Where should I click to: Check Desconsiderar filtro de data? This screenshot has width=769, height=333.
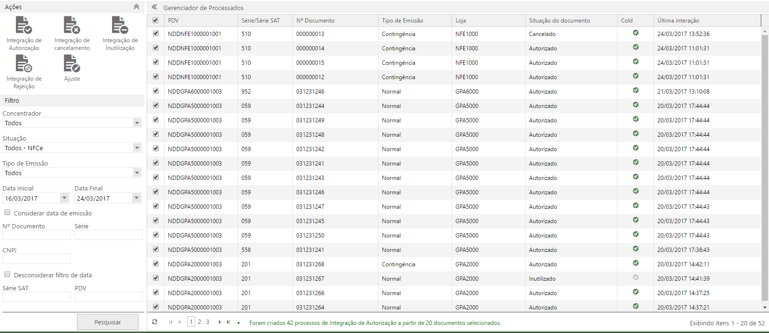tap(7, 274)
